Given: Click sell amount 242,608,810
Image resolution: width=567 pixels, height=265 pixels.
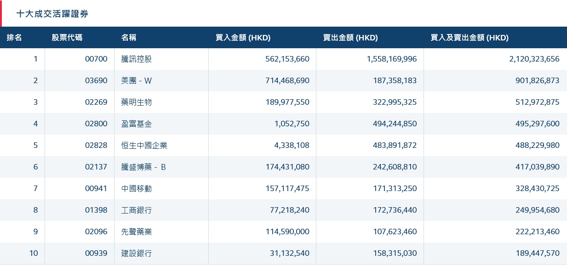Looking at the screenshot, I should click(395, 167).
